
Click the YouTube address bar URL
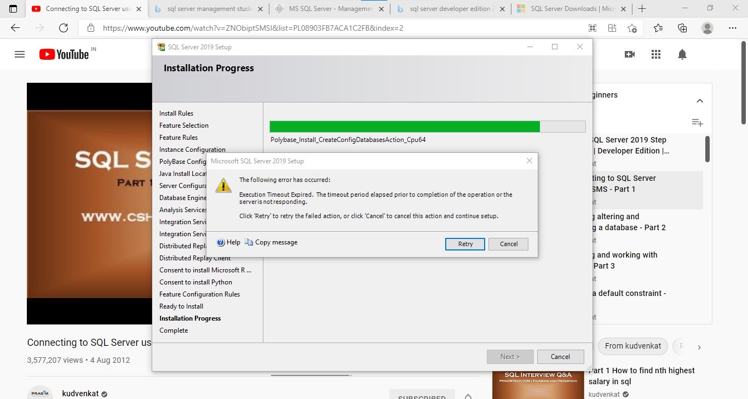(253, 28)
